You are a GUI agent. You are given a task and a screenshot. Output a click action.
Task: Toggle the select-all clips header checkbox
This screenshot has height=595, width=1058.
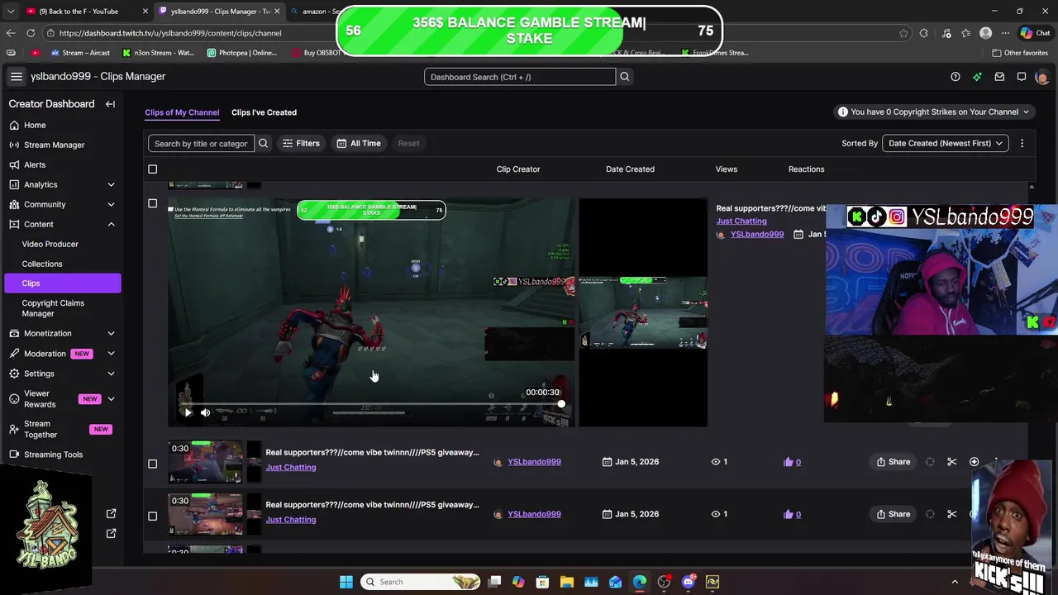click(152, 169)
